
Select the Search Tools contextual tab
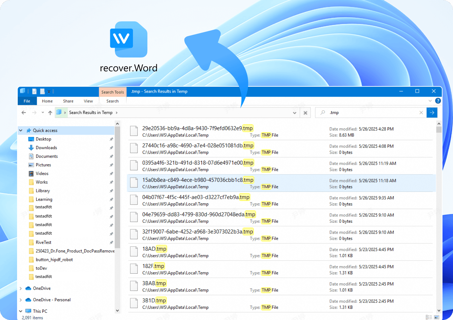pos(113,92)
